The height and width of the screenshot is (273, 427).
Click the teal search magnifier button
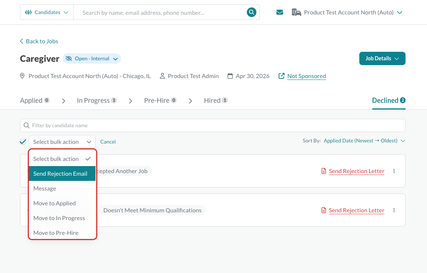tap(251, 12)
